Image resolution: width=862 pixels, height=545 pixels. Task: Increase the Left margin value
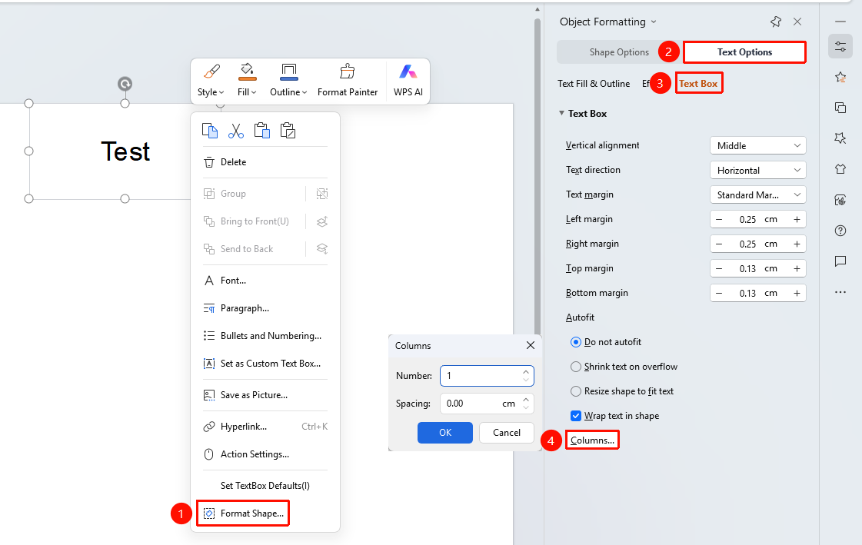point(797,219)
